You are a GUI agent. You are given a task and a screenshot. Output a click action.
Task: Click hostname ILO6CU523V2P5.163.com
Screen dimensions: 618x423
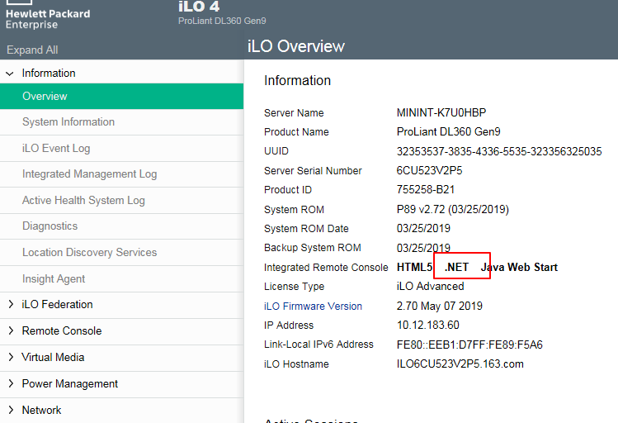tap(460, 364)
